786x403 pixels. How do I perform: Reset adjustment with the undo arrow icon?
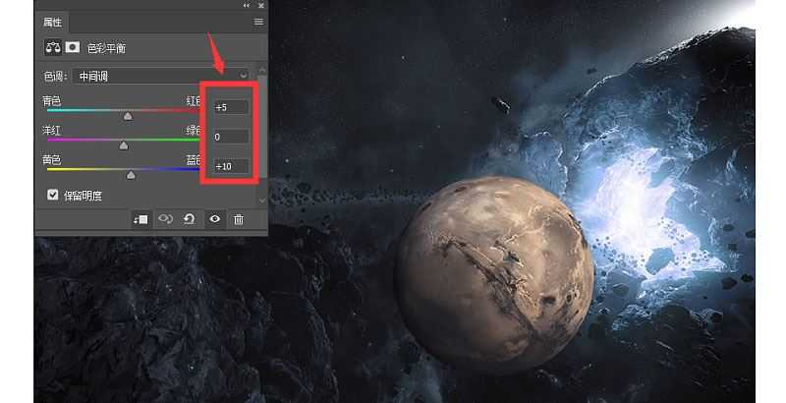pyautogui.click(x=189, y=219)
